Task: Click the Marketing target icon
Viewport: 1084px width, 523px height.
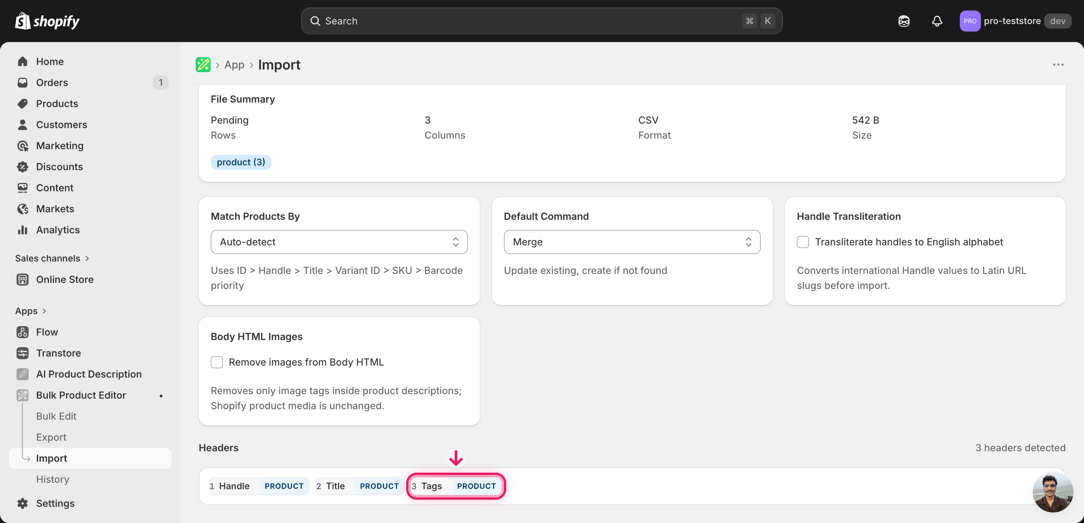Action: tap(23, 145)
